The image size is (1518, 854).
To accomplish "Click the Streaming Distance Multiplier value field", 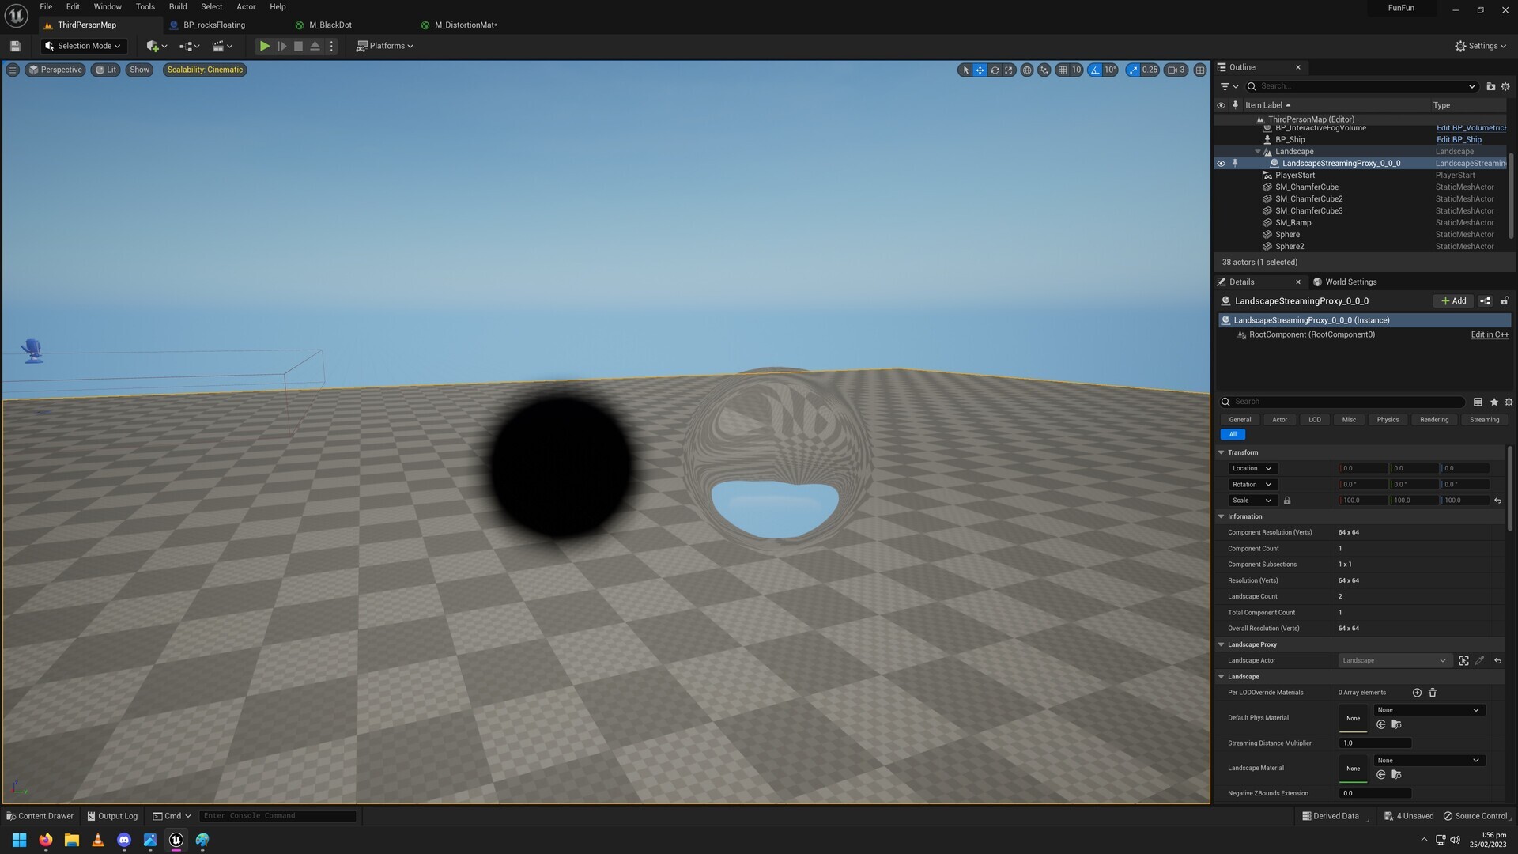I will 1374,743.
